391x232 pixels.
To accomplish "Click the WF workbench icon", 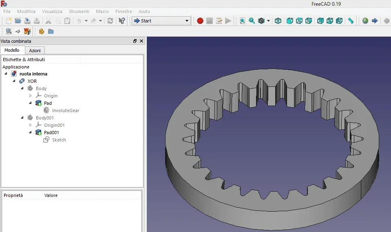I will click(x=27, y=31).
